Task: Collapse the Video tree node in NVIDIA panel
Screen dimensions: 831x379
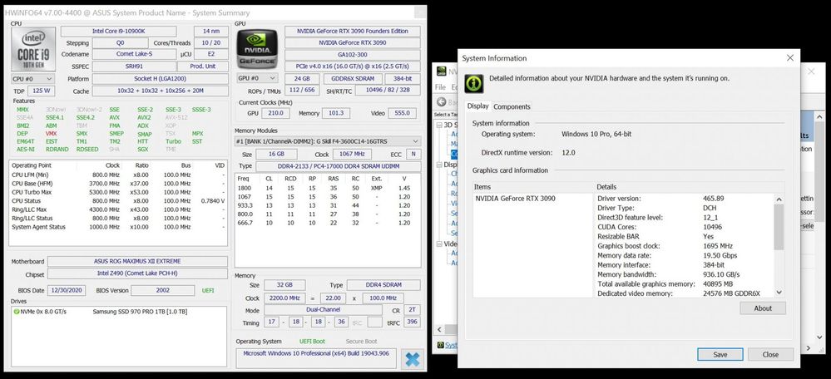Action: click(x=439, y=244)
